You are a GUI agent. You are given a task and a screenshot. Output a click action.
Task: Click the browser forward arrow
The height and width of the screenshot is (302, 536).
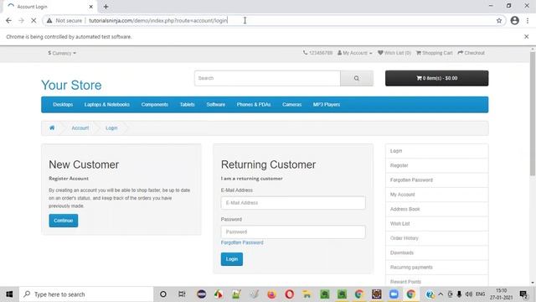tap(21, 20)
